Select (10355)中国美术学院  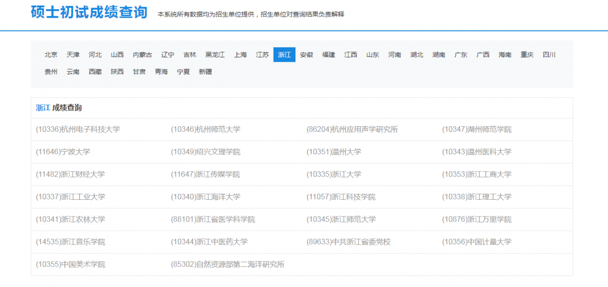(70, 265)
